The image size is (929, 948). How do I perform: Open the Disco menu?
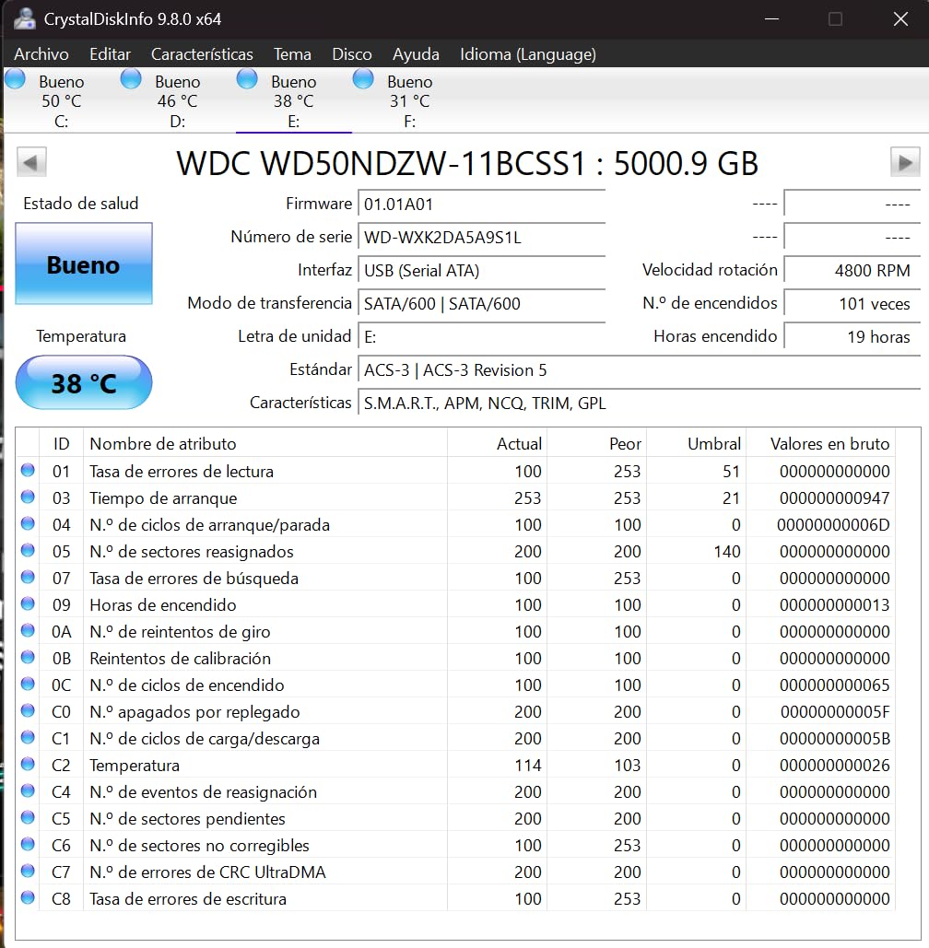click(x=352, y=54)
